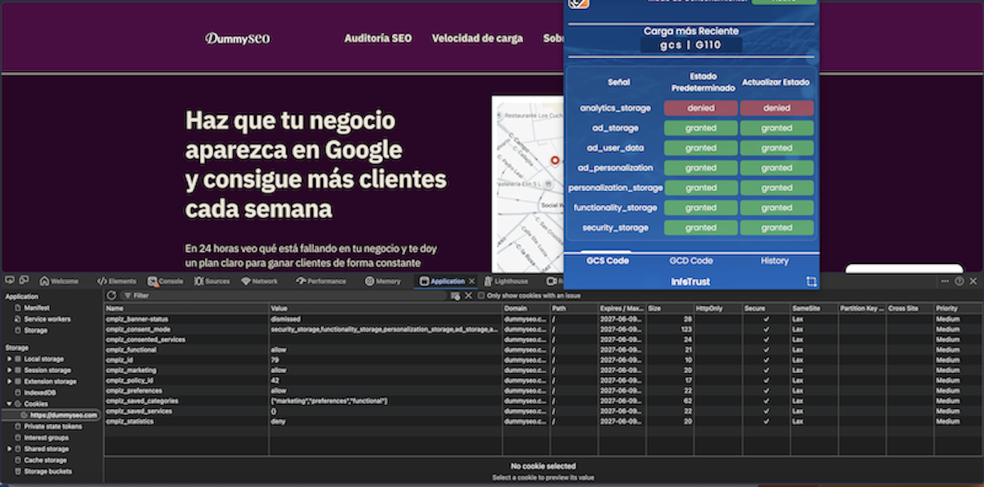984x487 pixels.
Task: Click the delete selected cookie X icon
Action: point(469,295)
